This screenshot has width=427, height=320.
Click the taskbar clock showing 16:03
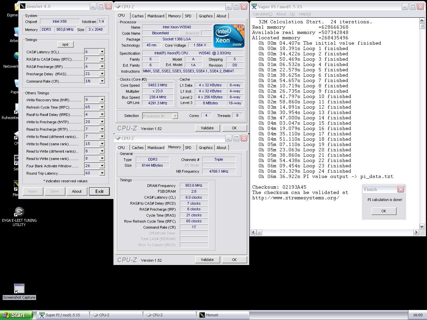pos(418,315)
